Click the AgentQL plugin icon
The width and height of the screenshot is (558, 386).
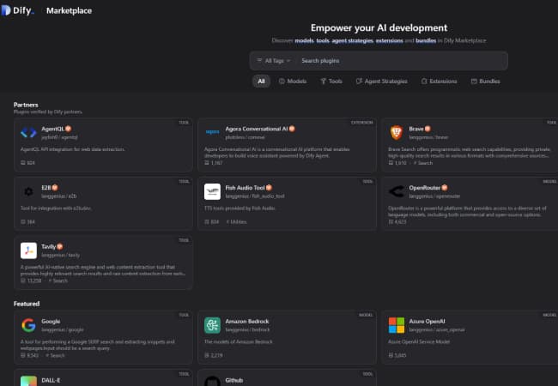(28, 132)
